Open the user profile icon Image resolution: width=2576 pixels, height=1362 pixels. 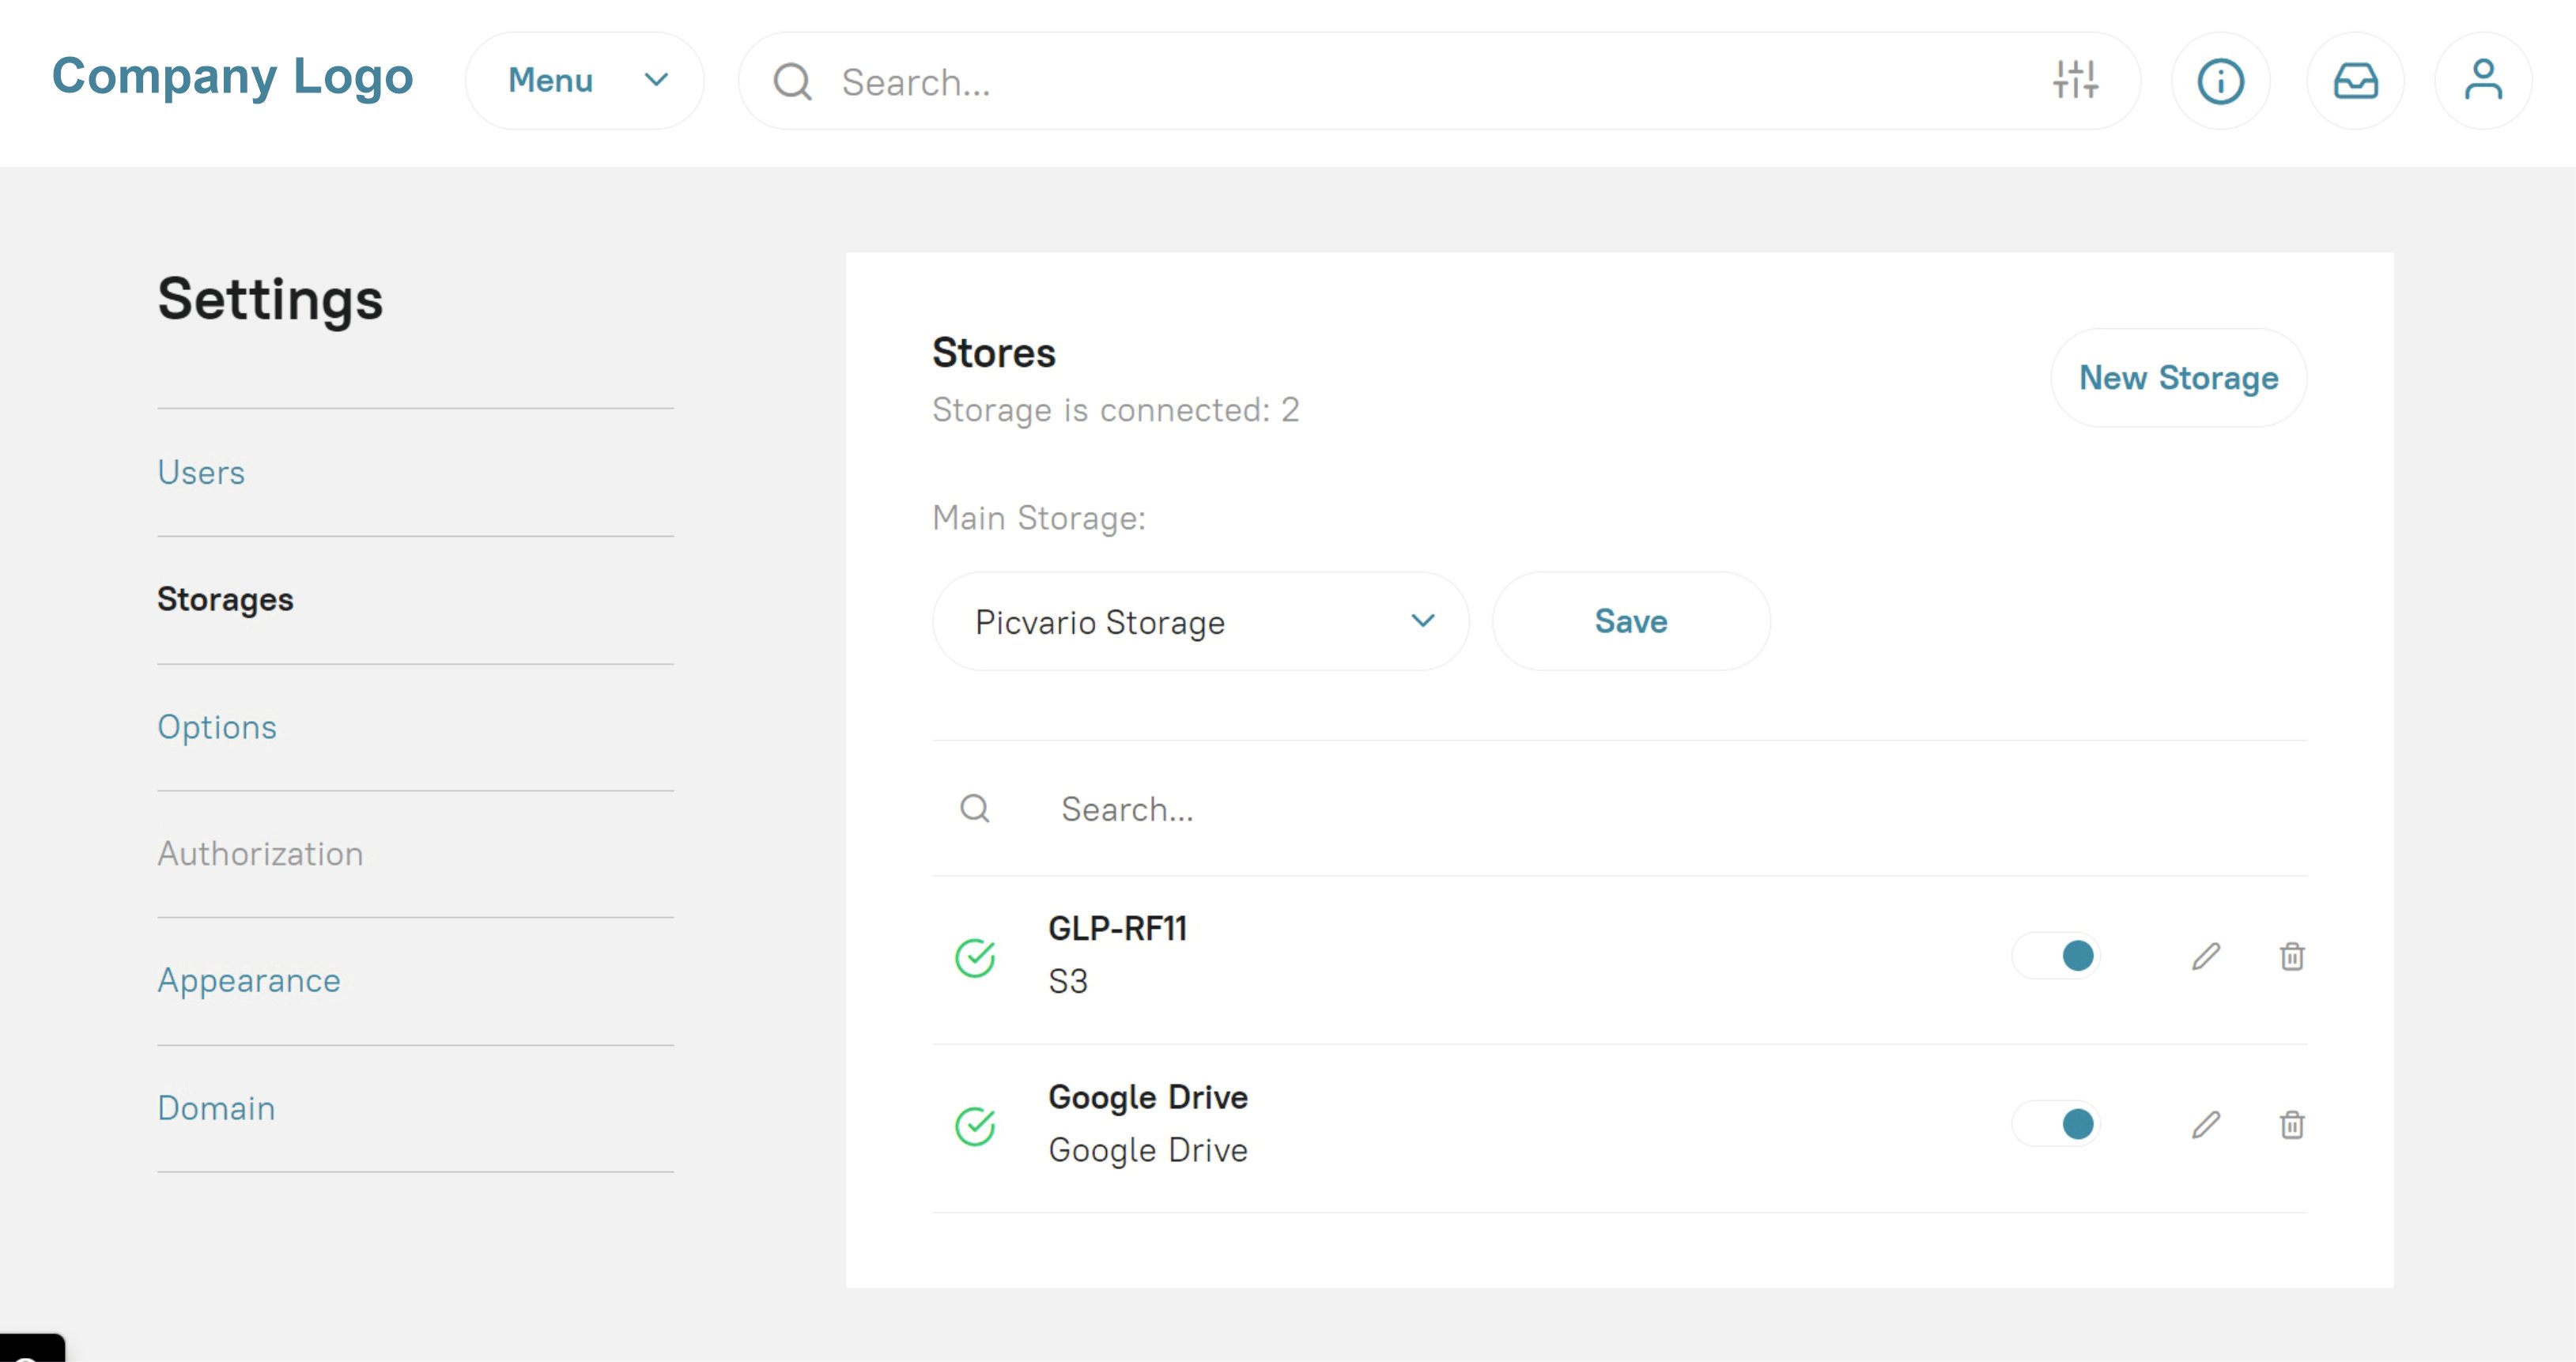(2482, 81)
